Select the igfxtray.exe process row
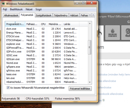The width and height of the screenshot is (130, 108). (46, 70)
